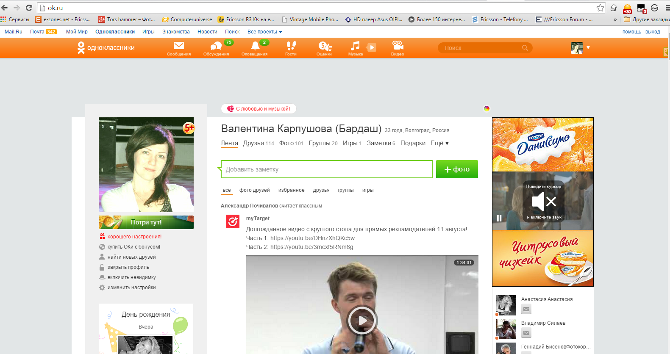670x354 pixels.
Task: Open the user avatar dropdown arrow
Action: click(588, 48)
